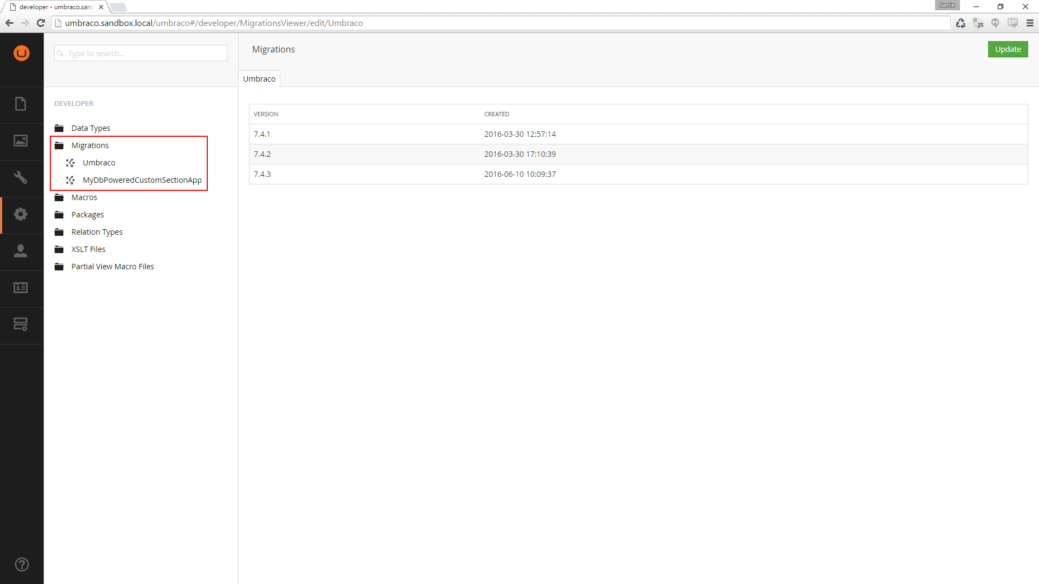Viewport: 1039px width, 584px height.
Task: Click the Migrations page title
Action: (x=273, y=49)
